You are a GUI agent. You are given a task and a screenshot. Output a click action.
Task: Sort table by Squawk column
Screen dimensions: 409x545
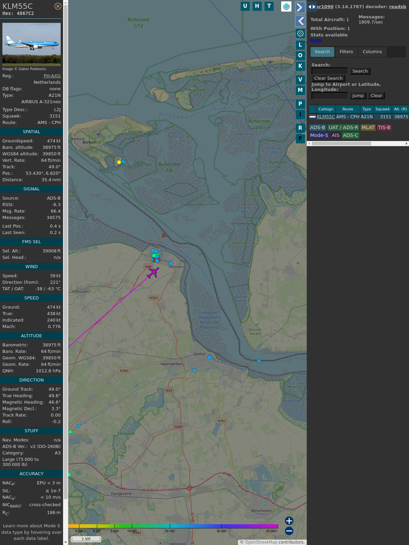pos(382,109)
